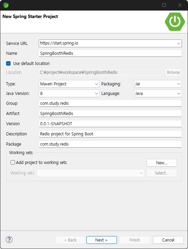This screenshot has width=188, height=249.
Task: Click into the Package field
Action: [x=110, y=144]
